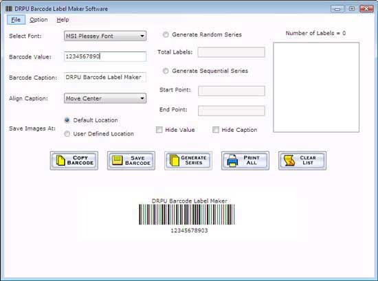Maximize the Barcode Label Maker window
The height and width of the screenshot is (281, 378).
(x=352, y=9)
